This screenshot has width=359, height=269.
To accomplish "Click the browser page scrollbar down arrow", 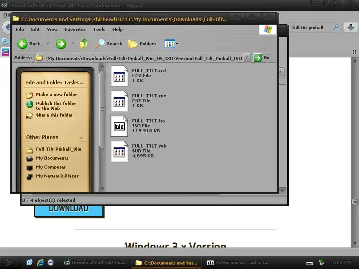I will pos(355,243).
